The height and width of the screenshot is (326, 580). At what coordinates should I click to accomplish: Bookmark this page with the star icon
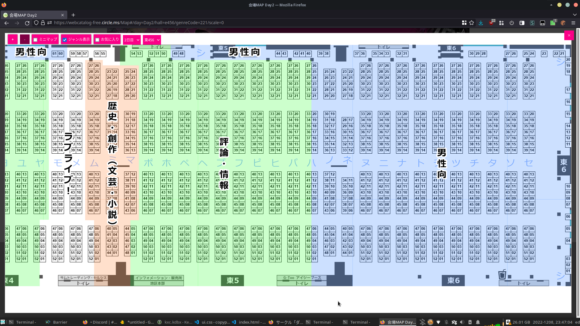tap(472, 23)
